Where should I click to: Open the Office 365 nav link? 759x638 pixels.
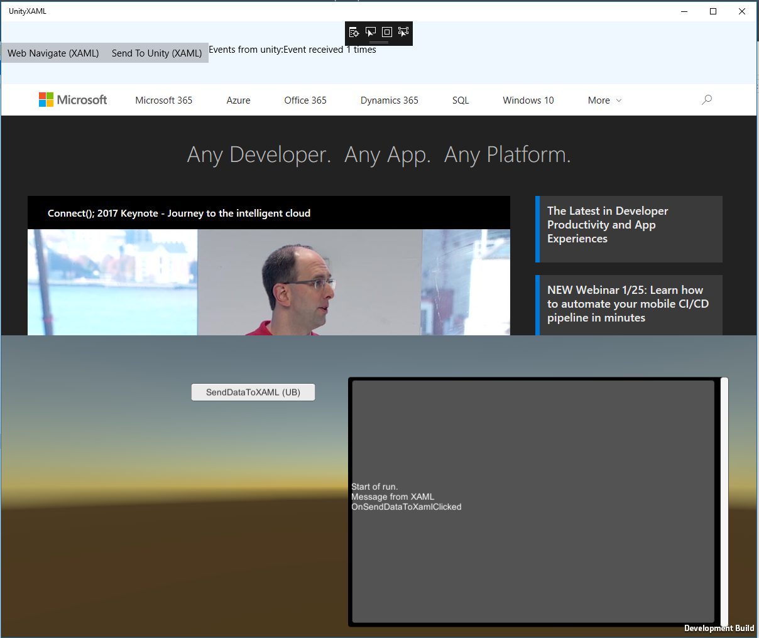pyautogui.click(x=305, y=100)
